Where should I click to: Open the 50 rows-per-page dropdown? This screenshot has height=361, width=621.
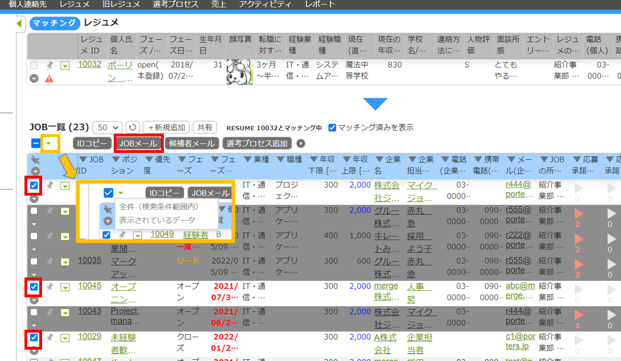(107, 128)
